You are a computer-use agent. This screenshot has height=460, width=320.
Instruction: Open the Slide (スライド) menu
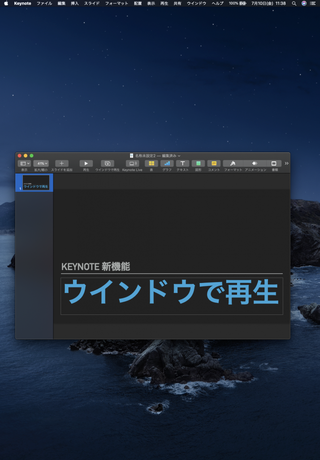(x=92, y=3)
